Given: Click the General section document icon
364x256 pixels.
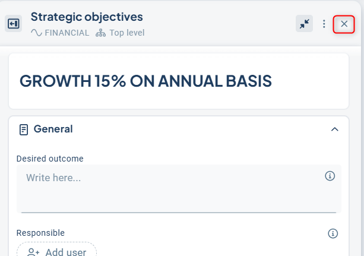Looking at the screenshot, I should coord(24,129).
